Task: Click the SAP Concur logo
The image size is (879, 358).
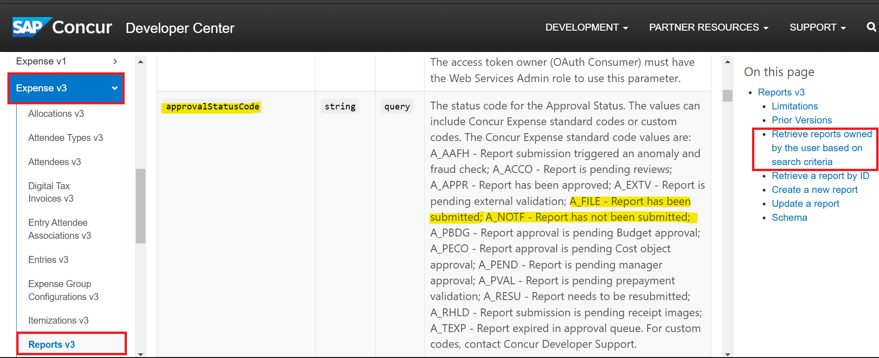Action: pos(62,27)
